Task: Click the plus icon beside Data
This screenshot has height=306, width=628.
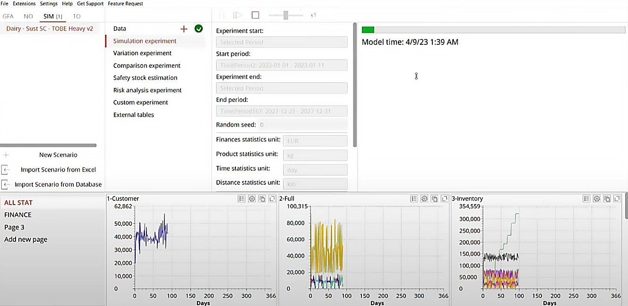Action: tap(184, 29)
